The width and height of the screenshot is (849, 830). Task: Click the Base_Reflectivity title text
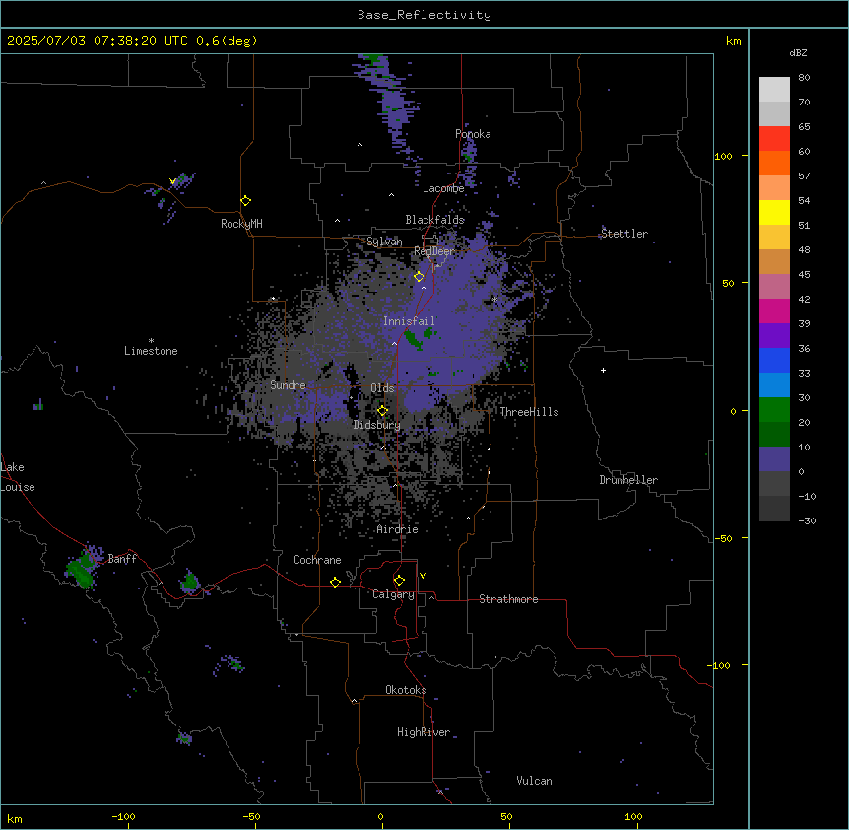click(424, 15)
